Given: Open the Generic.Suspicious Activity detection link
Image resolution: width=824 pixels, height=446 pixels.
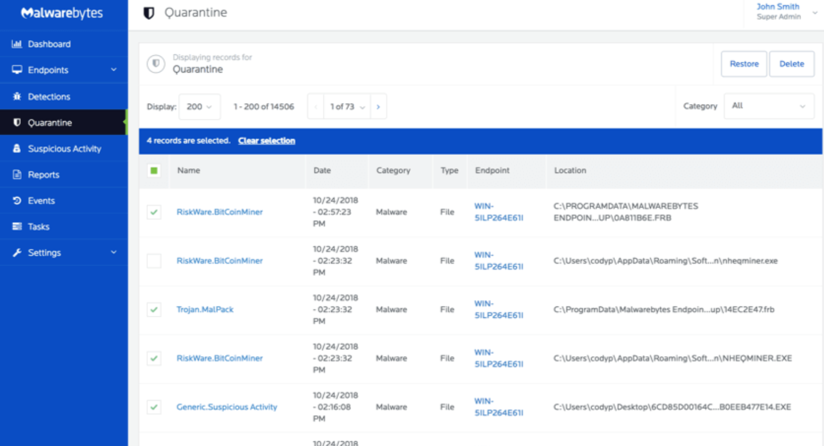Looking at the screenshot, I should coord(227,407).
